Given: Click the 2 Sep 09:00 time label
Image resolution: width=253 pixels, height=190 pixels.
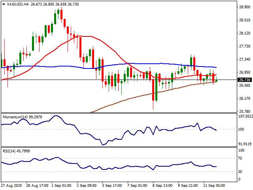Looking at the screenshot, I should coord(87,185).
